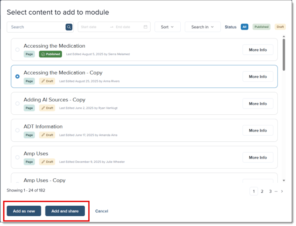Select the ADT Information radio button

(17, 130)
